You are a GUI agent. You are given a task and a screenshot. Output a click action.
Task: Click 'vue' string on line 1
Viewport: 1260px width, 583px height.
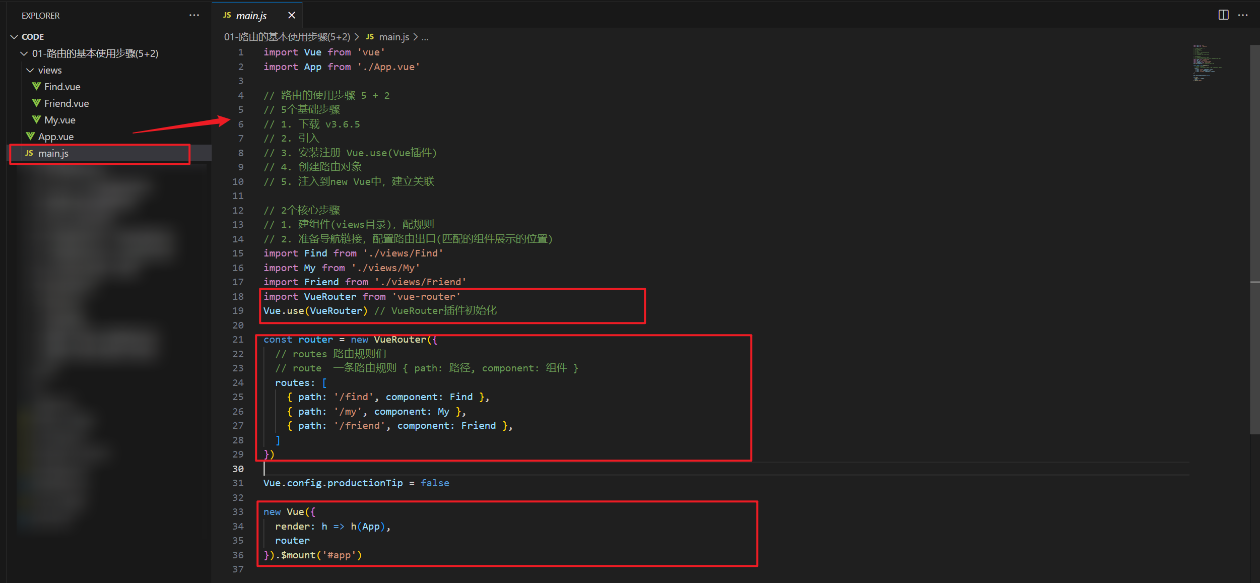371,52
